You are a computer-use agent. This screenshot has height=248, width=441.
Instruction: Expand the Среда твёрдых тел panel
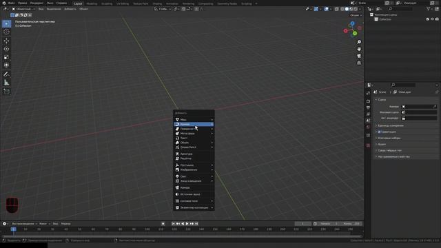click(x=389, y=150)
